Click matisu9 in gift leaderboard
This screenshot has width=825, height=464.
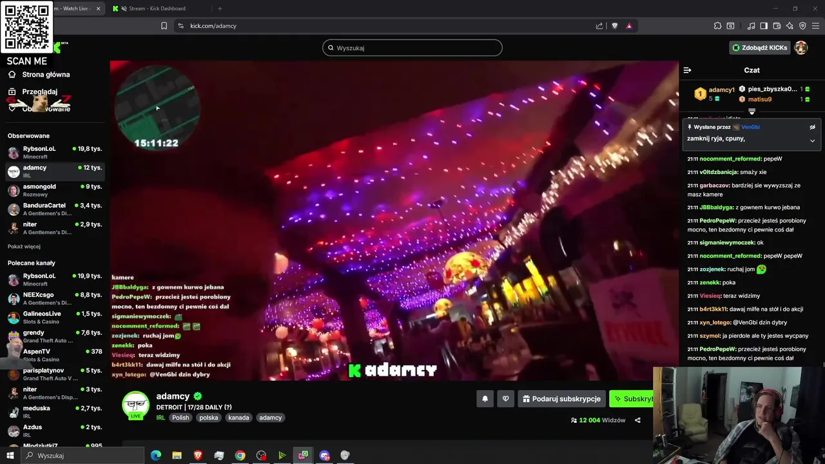click(759, 99)
